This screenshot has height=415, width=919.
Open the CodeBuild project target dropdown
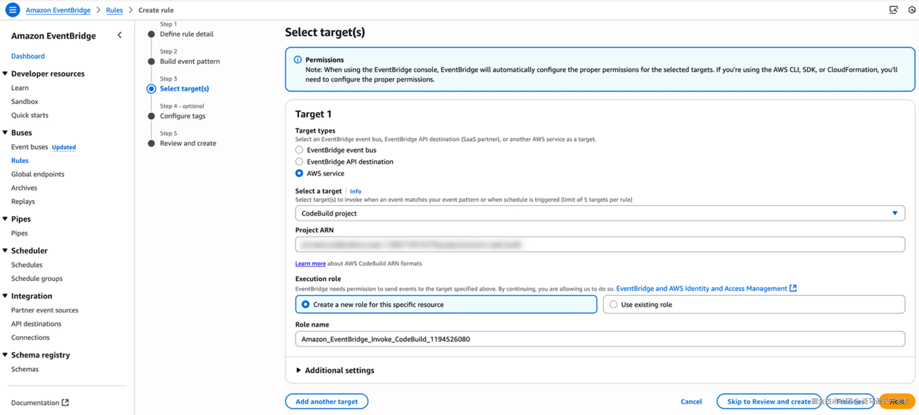(x=599, y=213)
